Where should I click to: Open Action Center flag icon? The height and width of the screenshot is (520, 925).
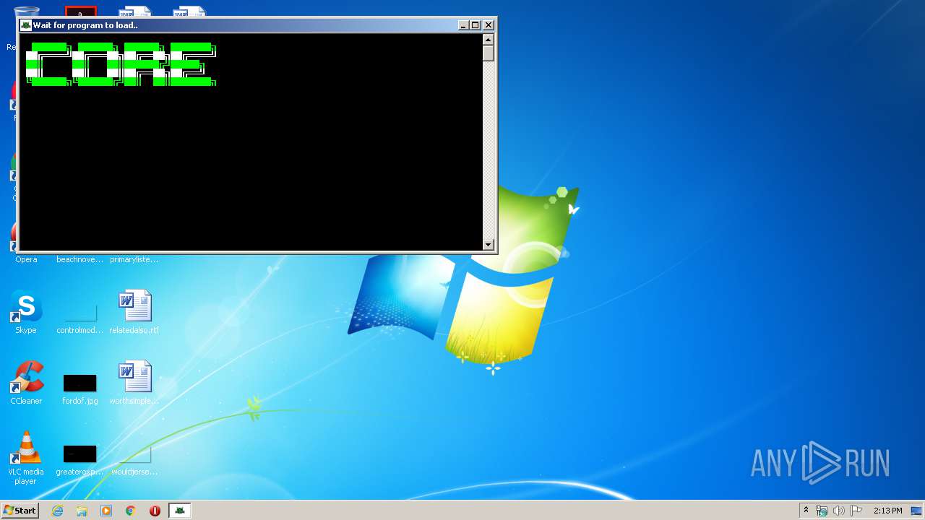coord(856,511)
